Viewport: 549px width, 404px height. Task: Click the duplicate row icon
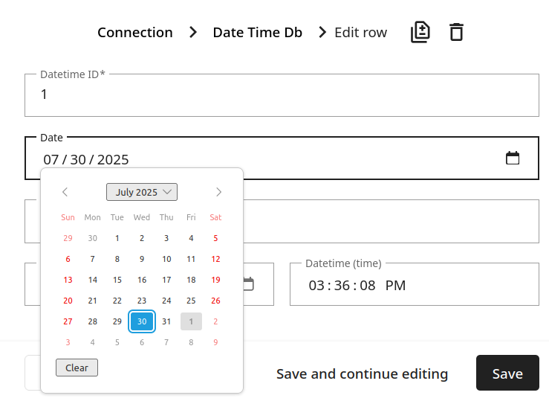pos(420,32)
